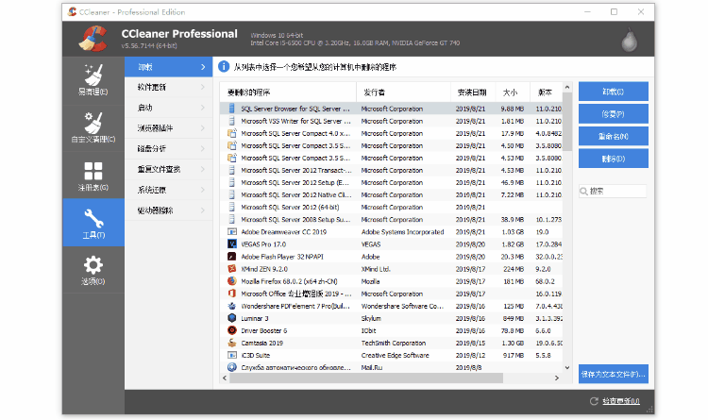The image size is (708, 420).
Task: Click SQL Server Browser row icon
Action: (231, 109)
